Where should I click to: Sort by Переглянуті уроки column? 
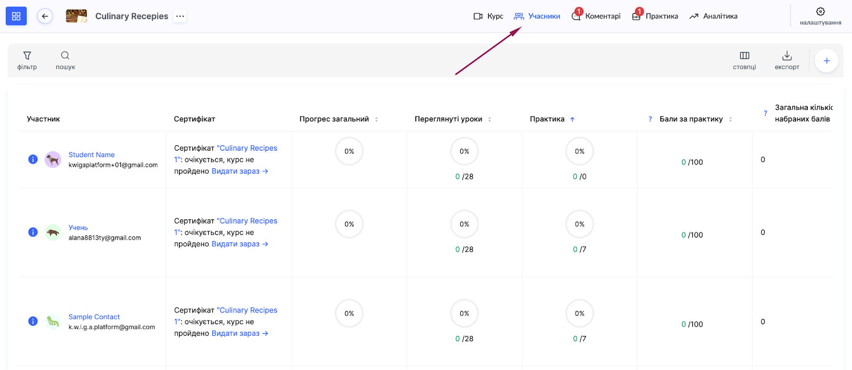coord(489,119)
